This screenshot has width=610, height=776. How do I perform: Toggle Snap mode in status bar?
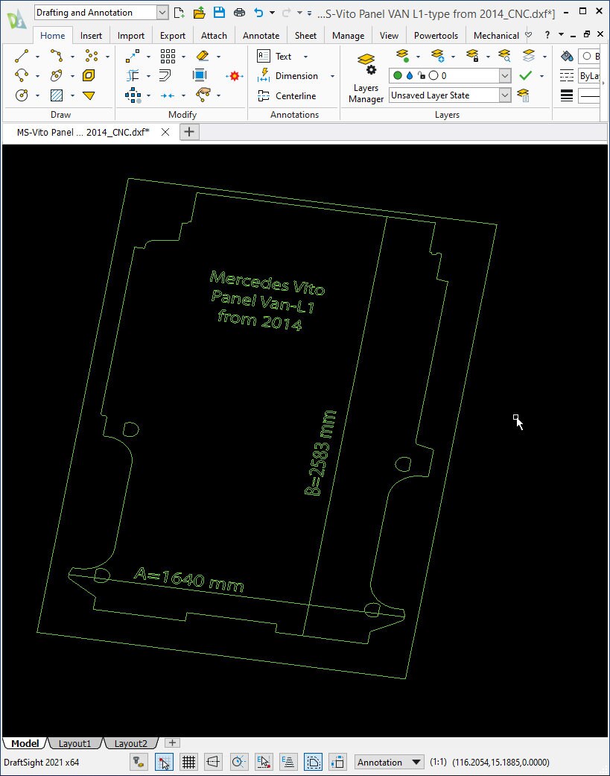pyautogui.click(x=164, y=762)
